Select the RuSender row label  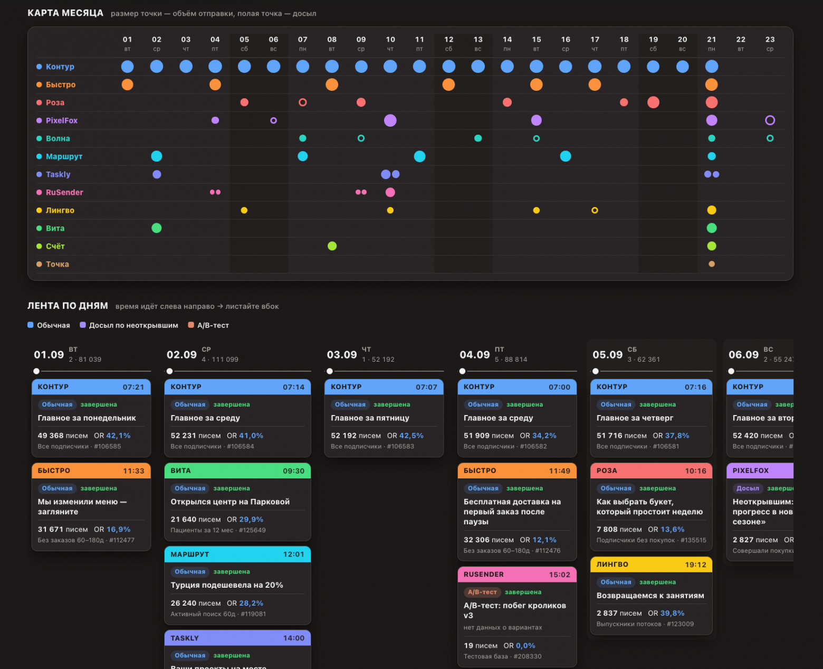point(64,192)
